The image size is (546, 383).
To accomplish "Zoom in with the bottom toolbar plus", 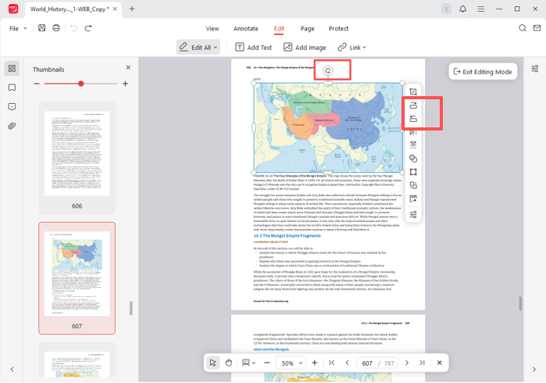I will [x=315, y=363].
